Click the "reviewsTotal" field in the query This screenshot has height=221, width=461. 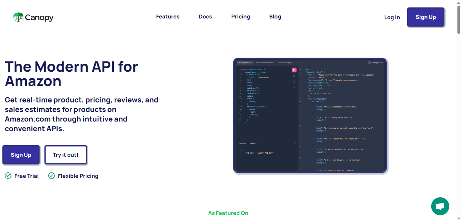pos(253,91)
